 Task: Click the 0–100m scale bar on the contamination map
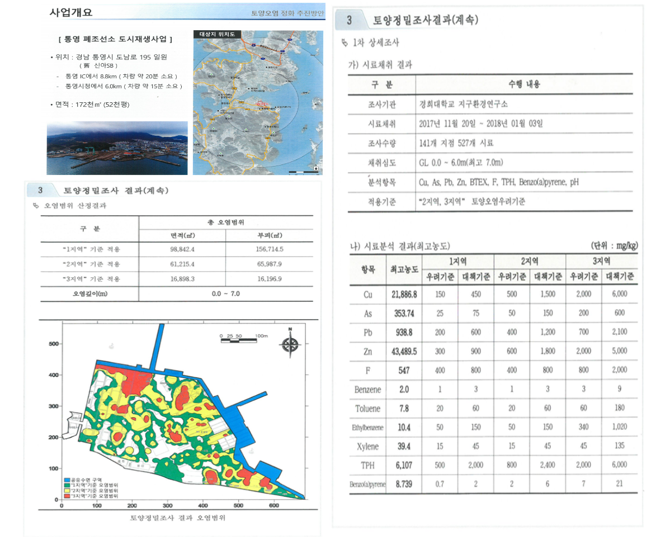point(244,338)
